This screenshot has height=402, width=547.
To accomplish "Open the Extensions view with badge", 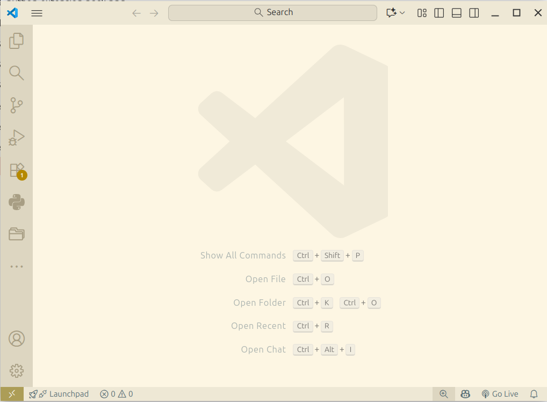I will click(x=17, y=170).
